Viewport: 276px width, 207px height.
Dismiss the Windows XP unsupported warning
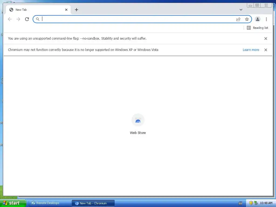[x=265, y=50]
